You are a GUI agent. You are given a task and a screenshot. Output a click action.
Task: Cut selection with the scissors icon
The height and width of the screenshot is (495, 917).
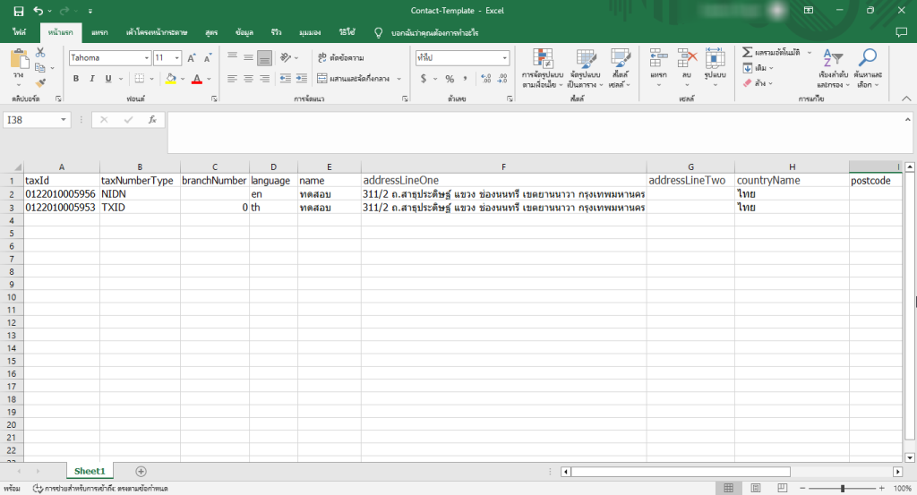40,53
